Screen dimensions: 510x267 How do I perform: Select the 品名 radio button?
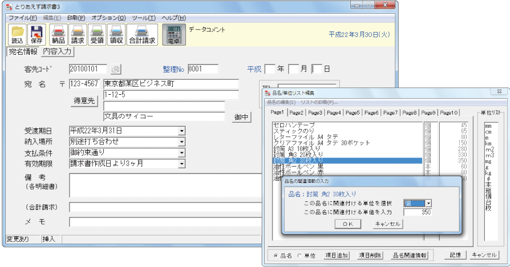tap(277, 255)
